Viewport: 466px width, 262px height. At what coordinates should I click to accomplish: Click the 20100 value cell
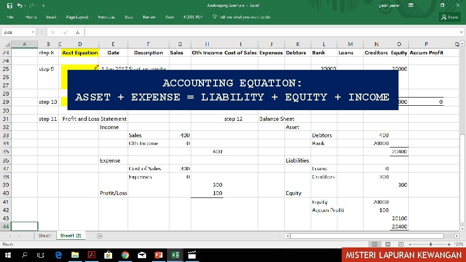tap(399, 218)
